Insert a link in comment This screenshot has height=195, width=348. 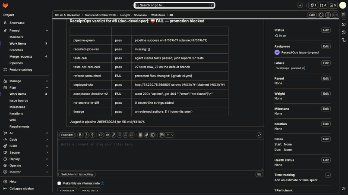(113, 135)
